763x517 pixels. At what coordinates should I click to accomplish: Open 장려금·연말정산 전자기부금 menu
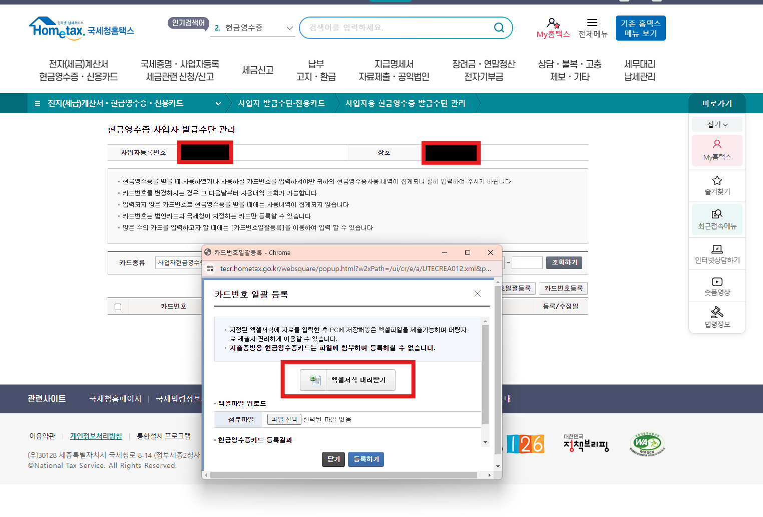click(x=484, y=70)
